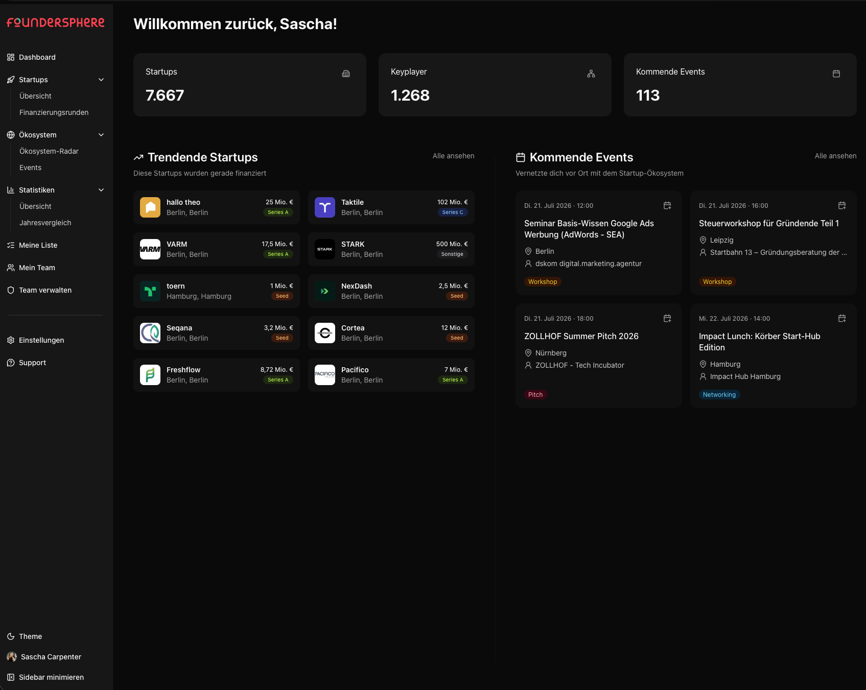Click the Einstellungen gear icon
The width and height of the screenshot is (866, 690).
click(x=11, y=340)
